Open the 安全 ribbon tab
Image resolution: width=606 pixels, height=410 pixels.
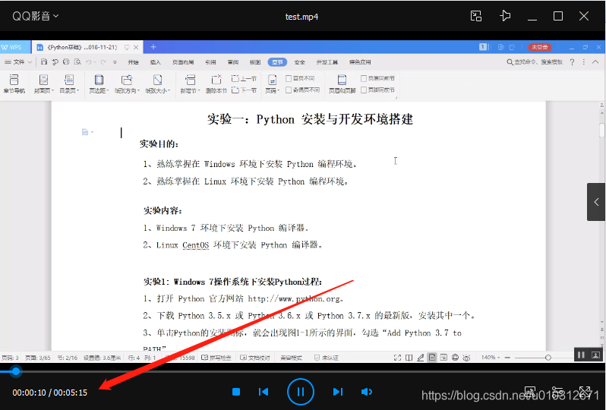(x=299, y=62)
